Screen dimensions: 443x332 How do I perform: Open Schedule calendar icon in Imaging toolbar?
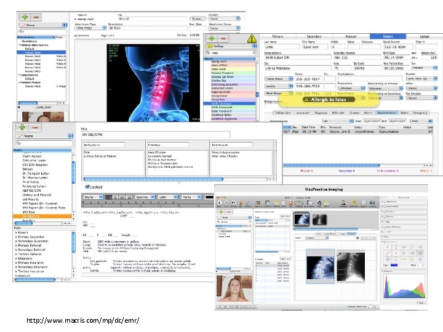267,203
